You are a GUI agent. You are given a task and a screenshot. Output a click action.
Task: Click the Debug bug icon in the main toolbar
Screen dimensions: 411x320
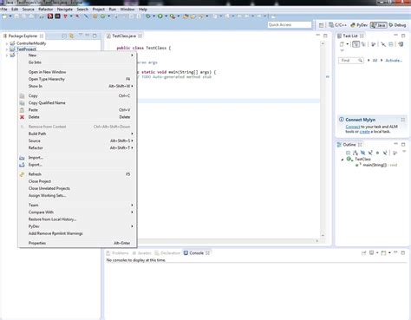pyautogui.click(x=148, y=16)
